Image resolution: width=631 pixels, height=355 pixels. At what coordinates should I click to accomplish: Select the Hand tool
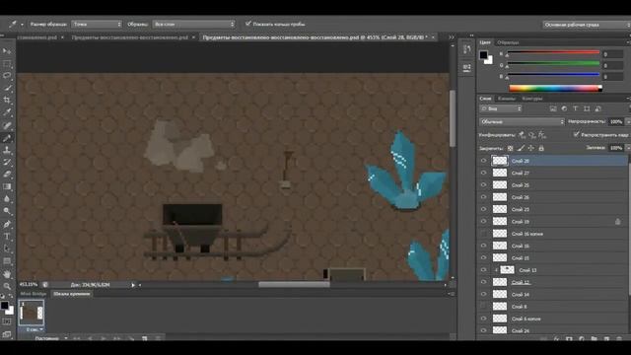click(7, 274)
